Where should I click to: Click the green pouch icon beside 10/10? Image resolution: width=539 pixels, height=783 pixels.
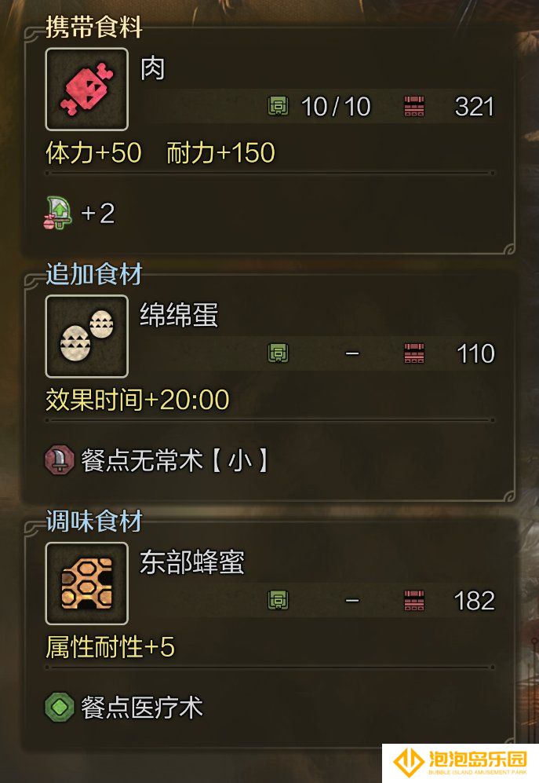(278, 106)
